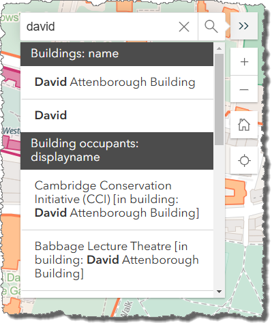
Task: Find my location with the crosshair icon
Action: pyautogui.click(x=244, y=160)
